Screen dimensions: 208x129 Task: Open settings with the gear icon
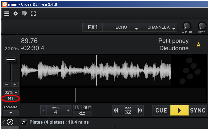(16, 13)
